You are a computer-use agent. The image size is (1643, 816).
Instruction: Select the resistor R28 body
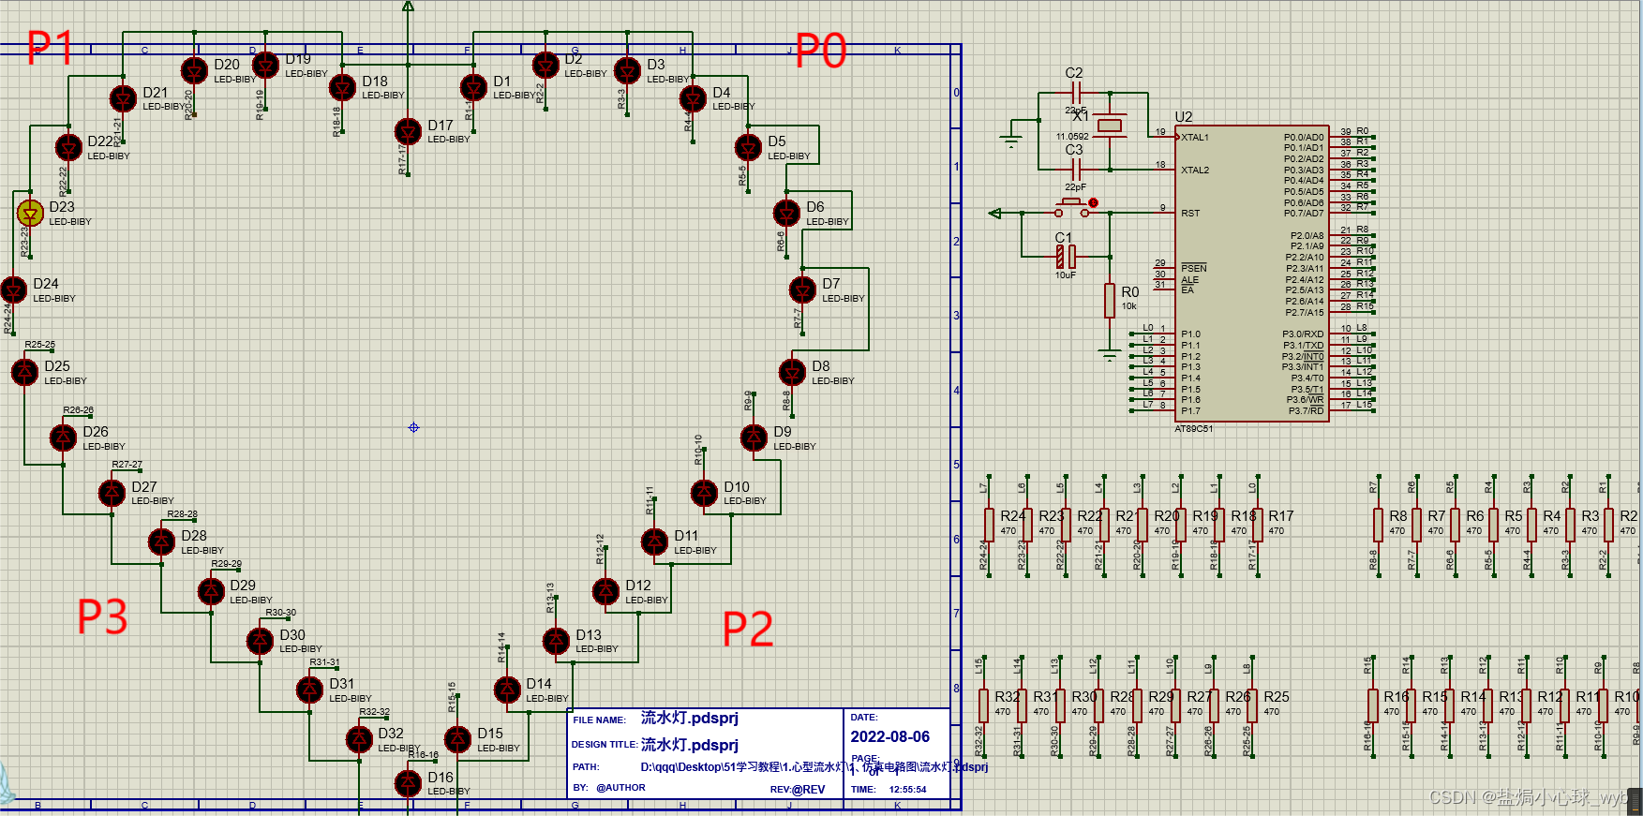click(x=1098, y=705)
